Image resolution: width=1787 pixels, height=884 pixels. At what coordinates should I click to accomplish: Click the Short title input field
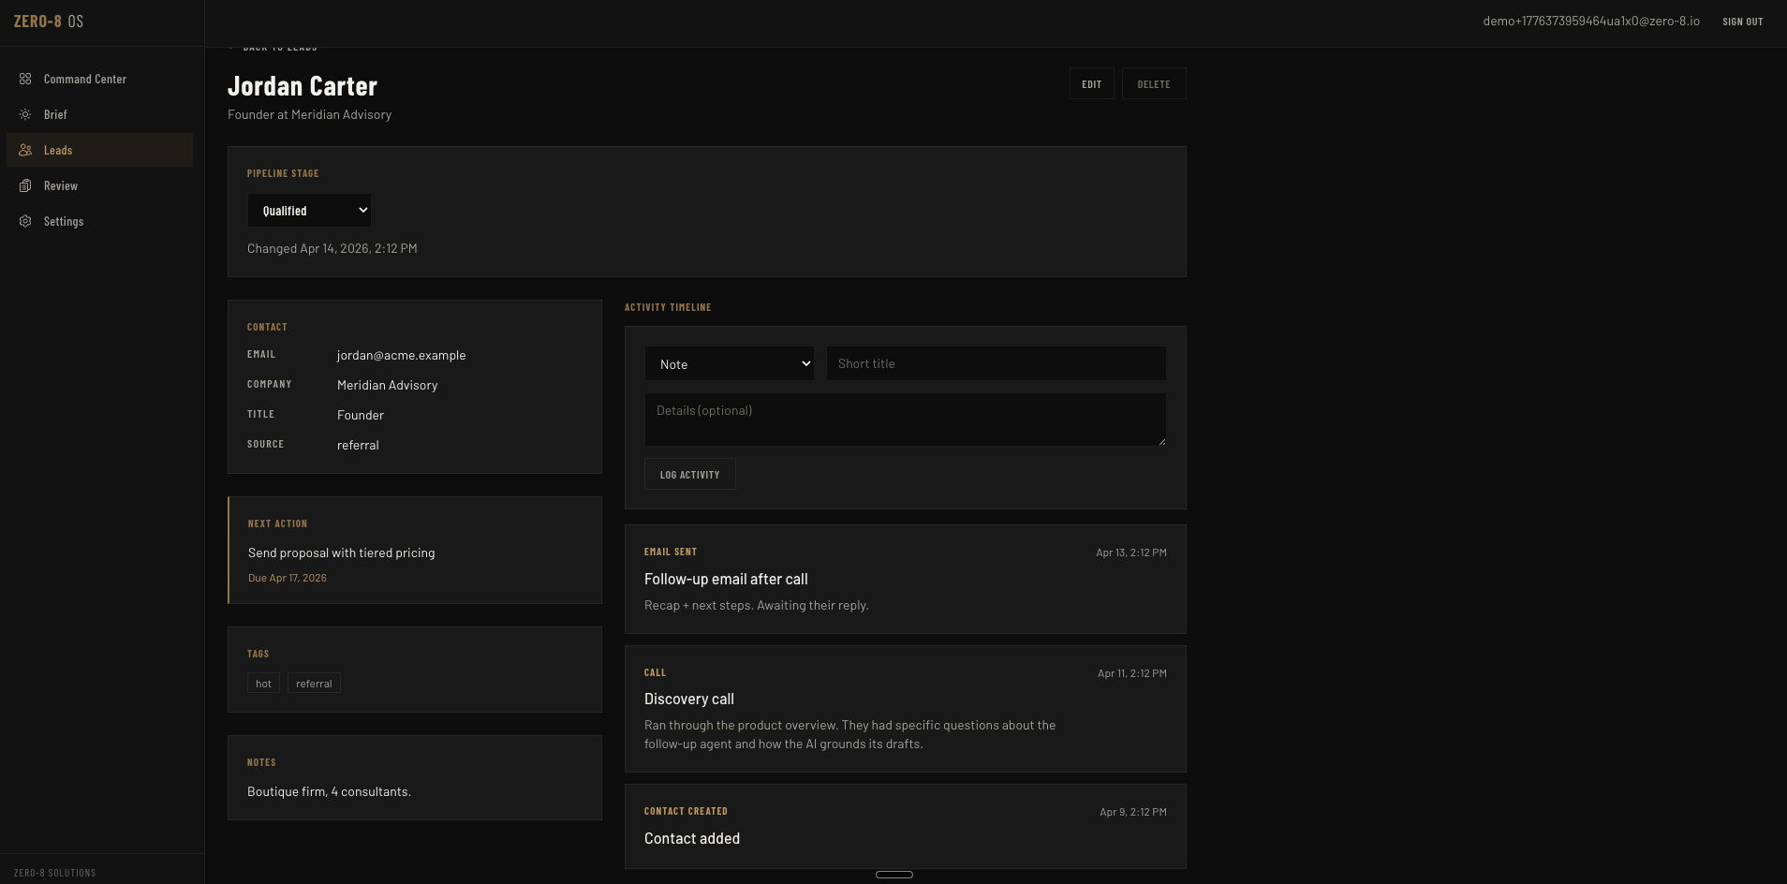coord(996,363)
